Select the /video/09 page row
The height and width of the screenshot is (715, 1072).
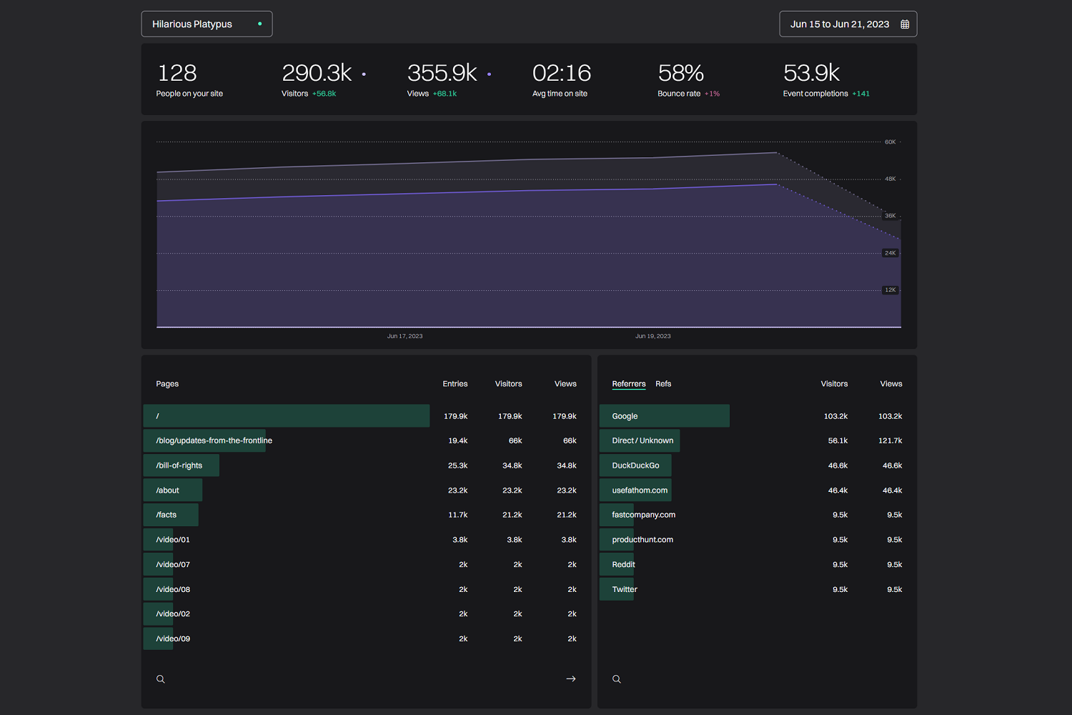(x=366, y=638)
